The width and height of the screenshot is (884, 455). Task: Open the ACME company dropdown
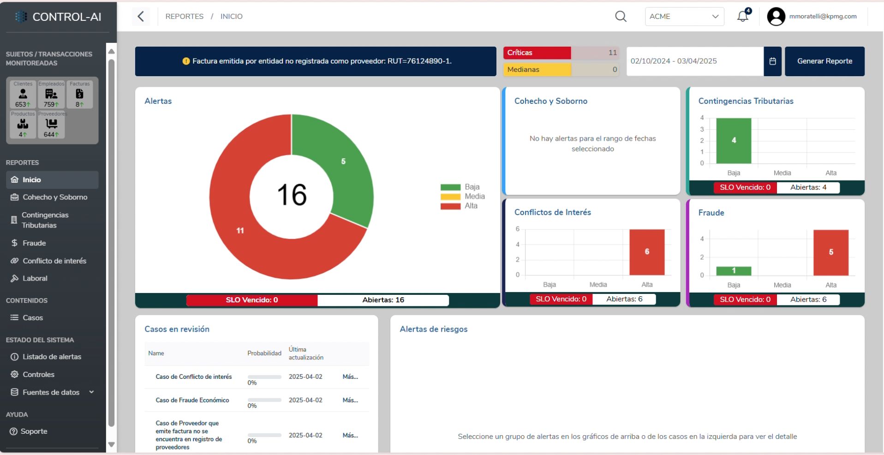point(684,17)
